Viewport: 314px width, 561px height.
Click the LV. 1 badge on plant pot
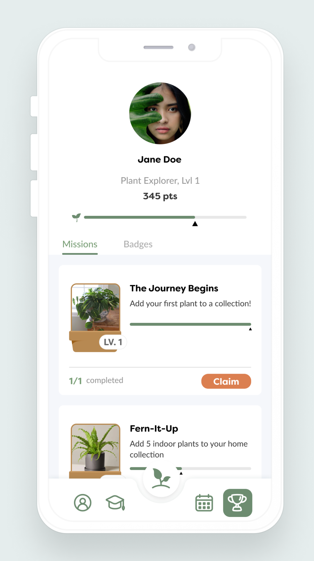point(113,342)
